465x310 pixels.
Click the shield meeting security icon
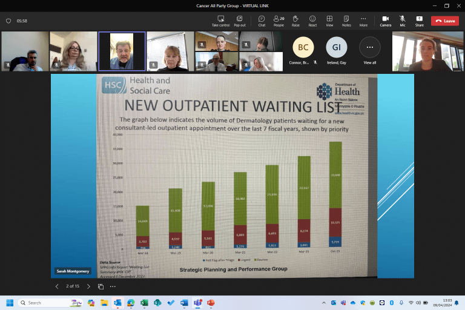click(x=8, y=21)
